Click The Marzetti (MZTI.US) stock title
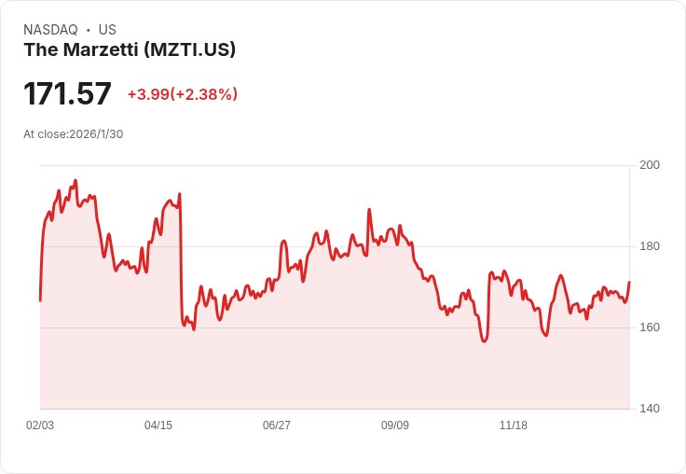Screen dimensions: 686x474 pyautogui.click(x=130, y=49)
